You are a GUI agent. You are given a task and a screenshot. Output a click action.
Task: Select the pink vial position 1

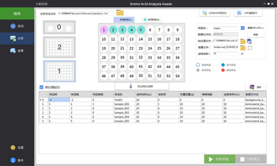tap(104, 30)
